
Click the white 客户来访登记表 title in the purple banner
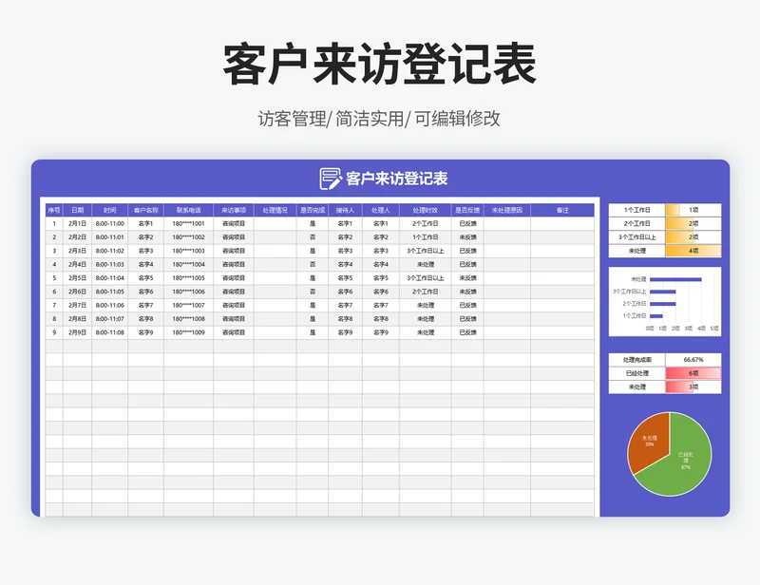pos(396,179)
